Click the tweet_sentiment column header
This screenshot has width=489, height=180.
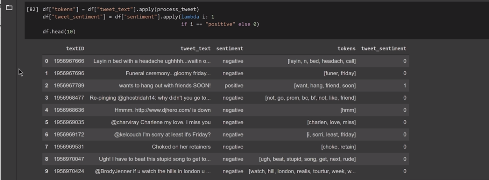click(383, 48)
